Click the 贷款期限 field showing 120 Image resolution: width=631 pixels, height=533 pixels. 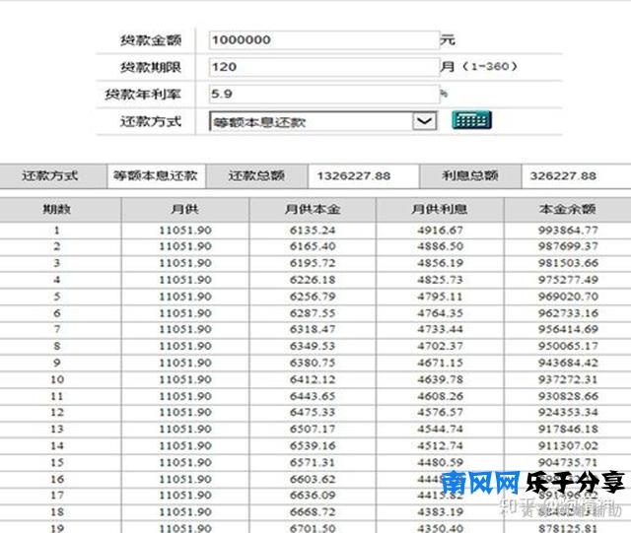coord(324,67)
